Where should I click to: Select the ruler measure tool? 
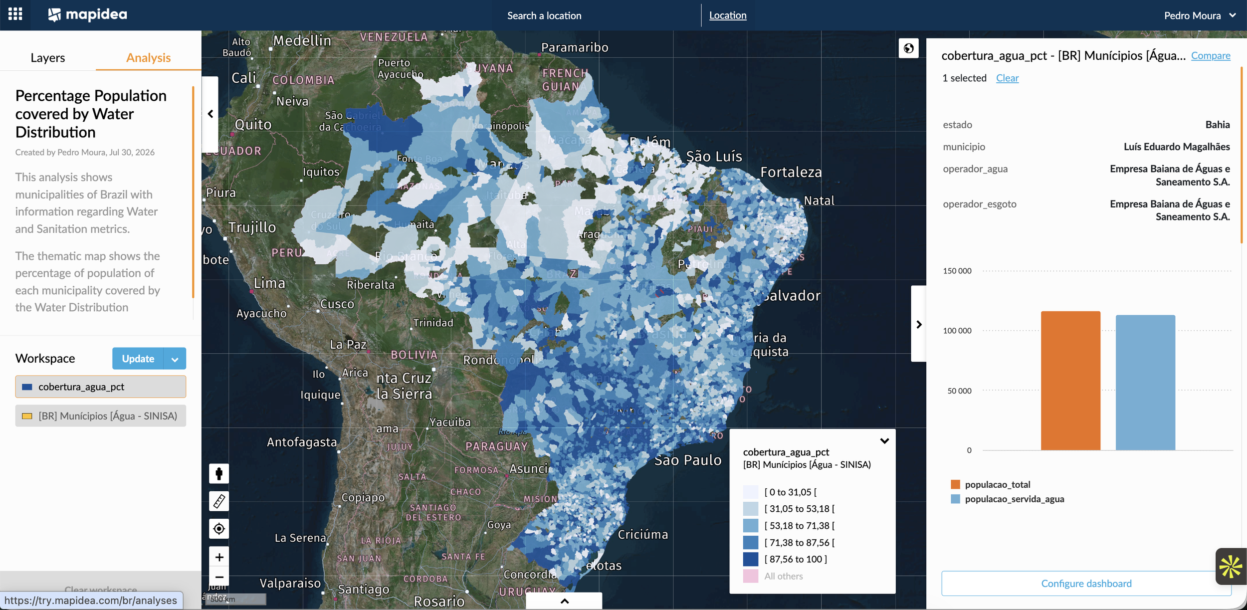click(x=219, y=501)
